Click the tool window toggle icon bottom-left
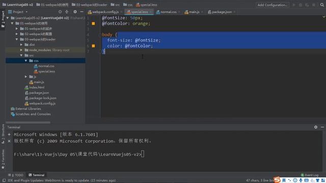 (x=4, y=180)
